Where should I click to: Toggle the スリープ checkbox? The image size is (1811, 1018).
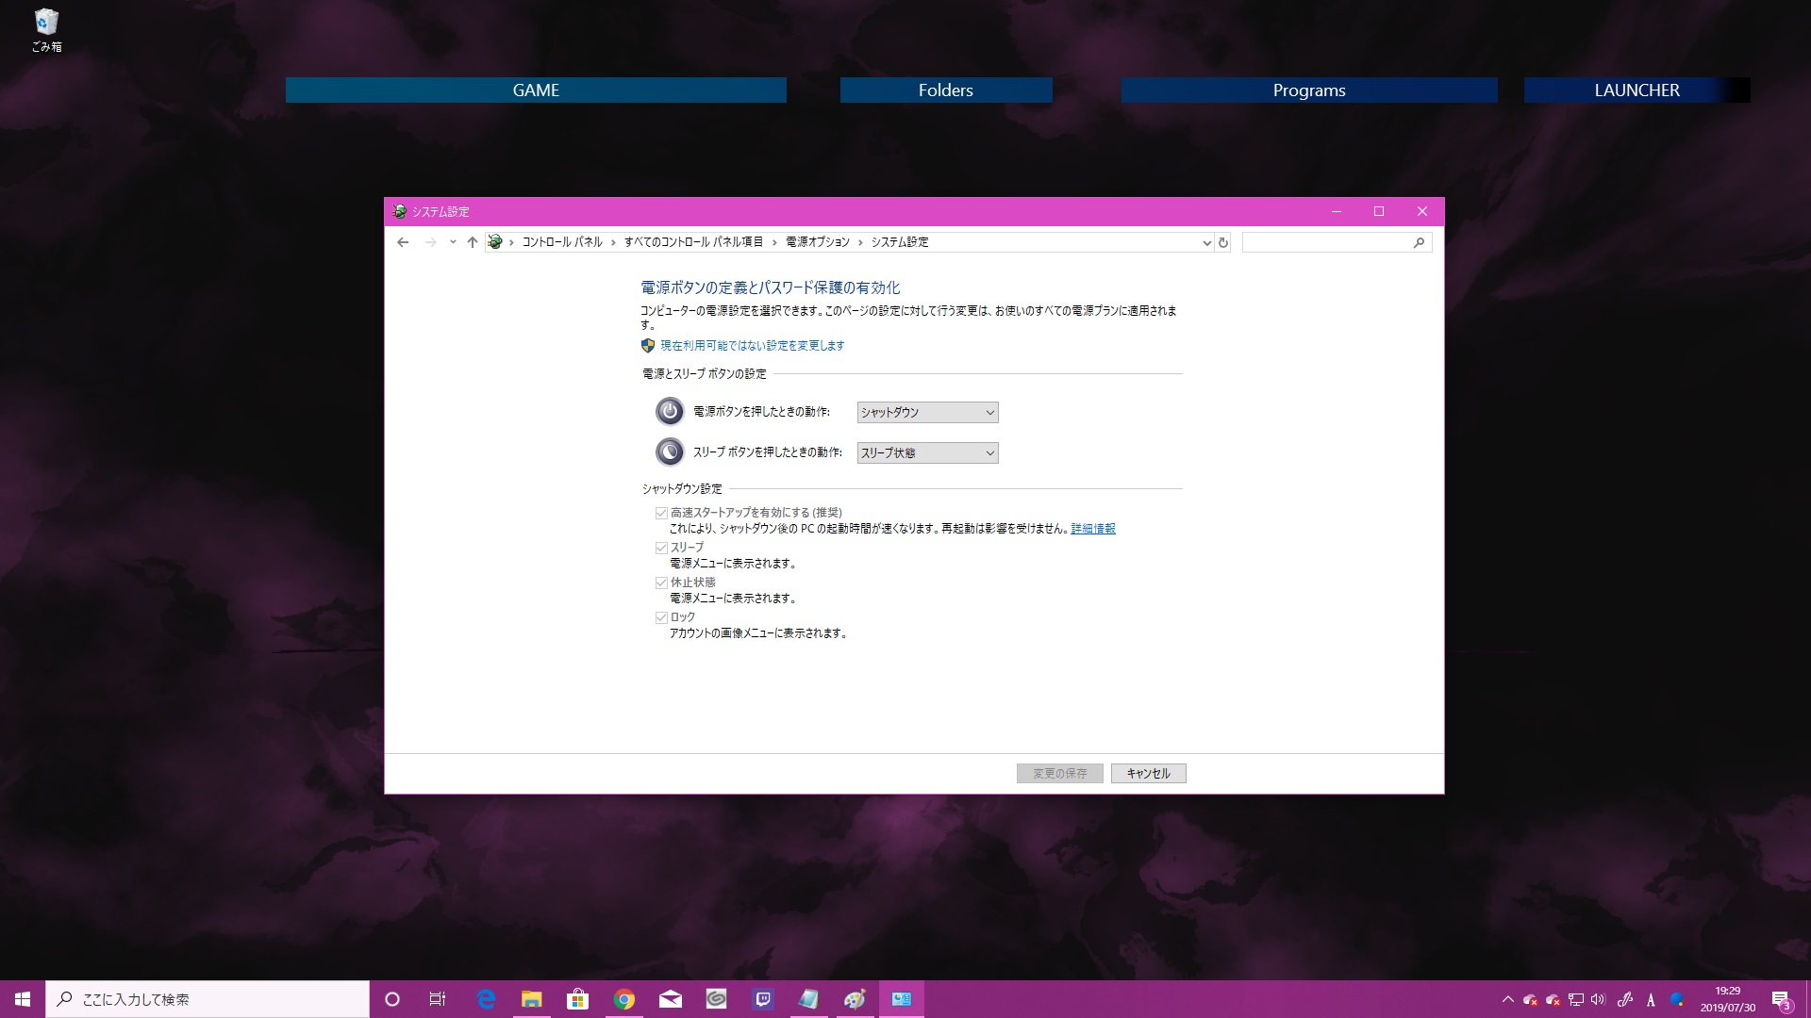click(661, 548)
